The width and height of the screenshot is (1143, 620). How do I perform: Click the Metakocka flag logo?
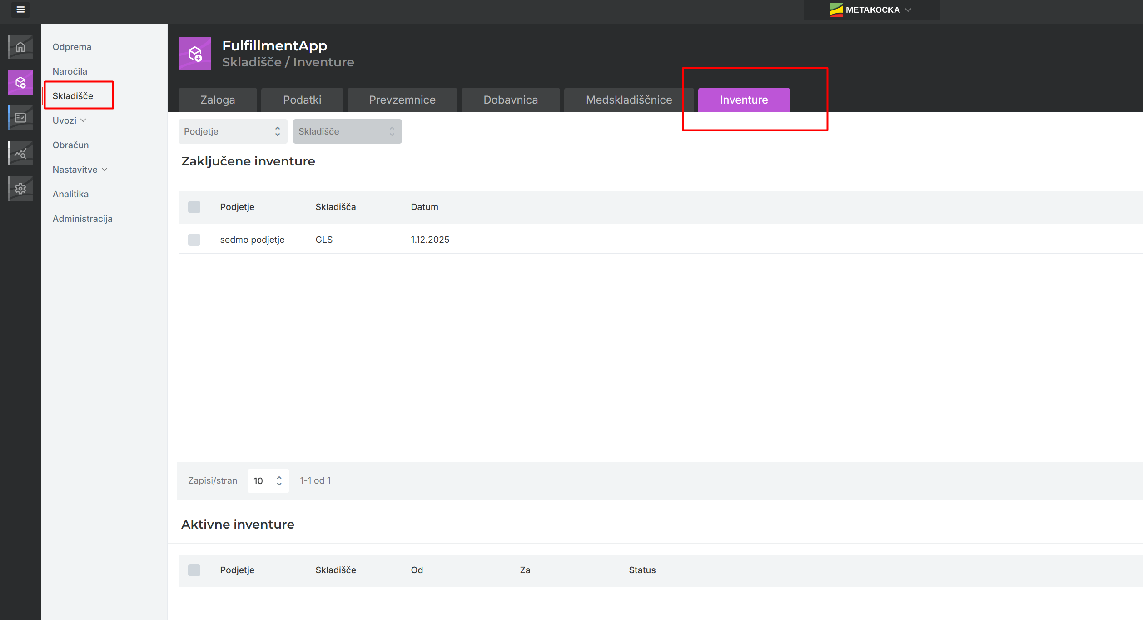tap(836, 10)
